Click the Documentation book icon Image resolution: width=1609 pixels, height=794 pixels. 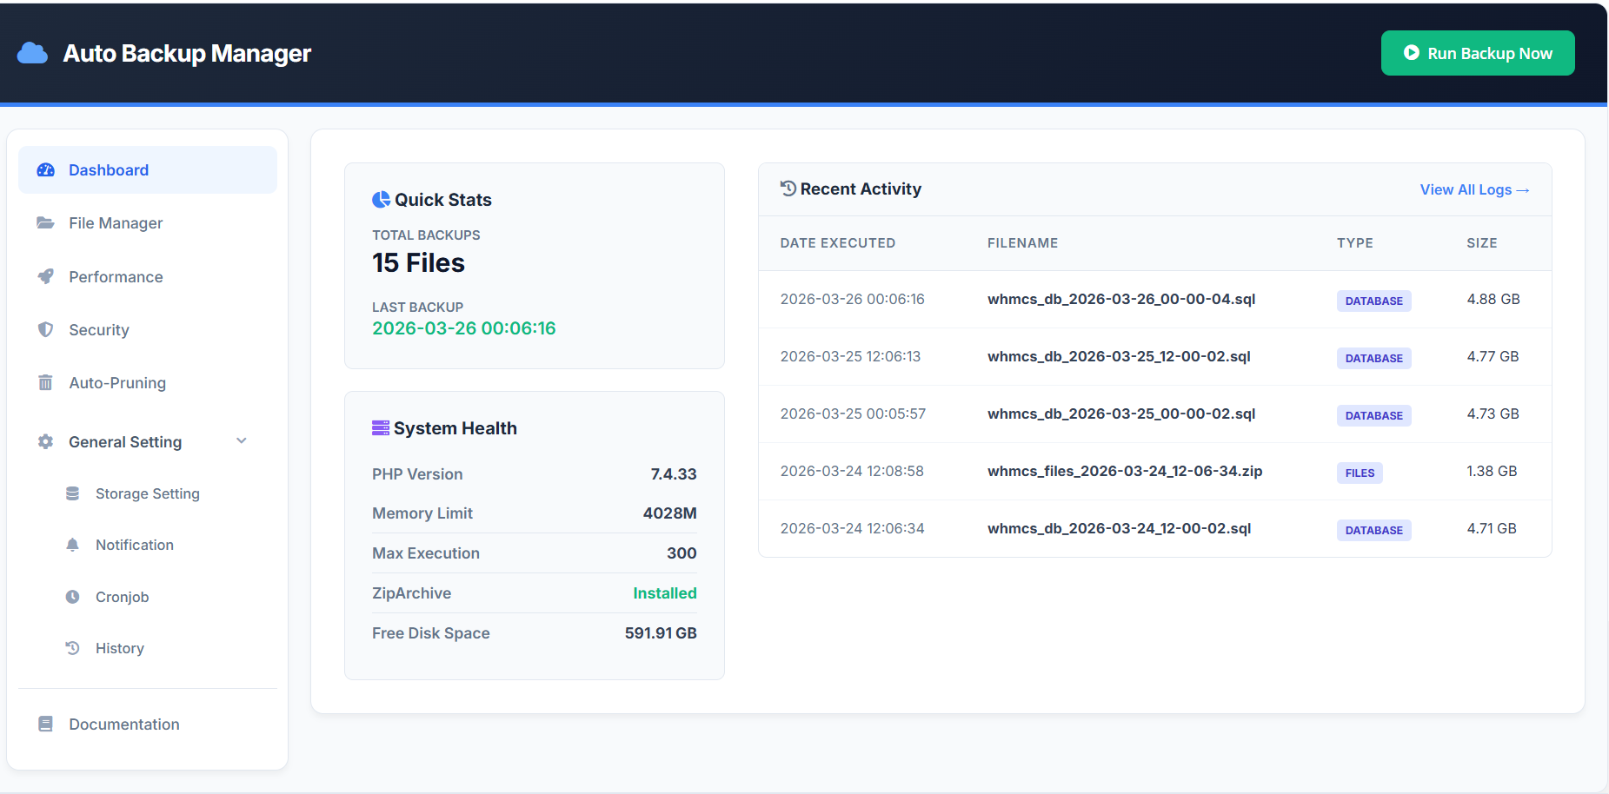[45, 725]
